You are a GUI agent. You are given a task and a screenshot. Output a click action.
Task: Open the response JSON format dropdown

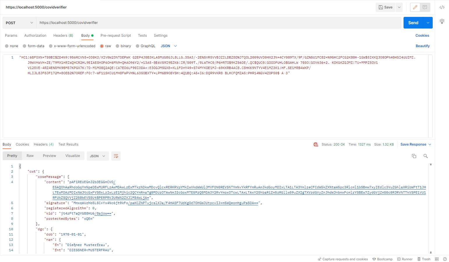98,156
